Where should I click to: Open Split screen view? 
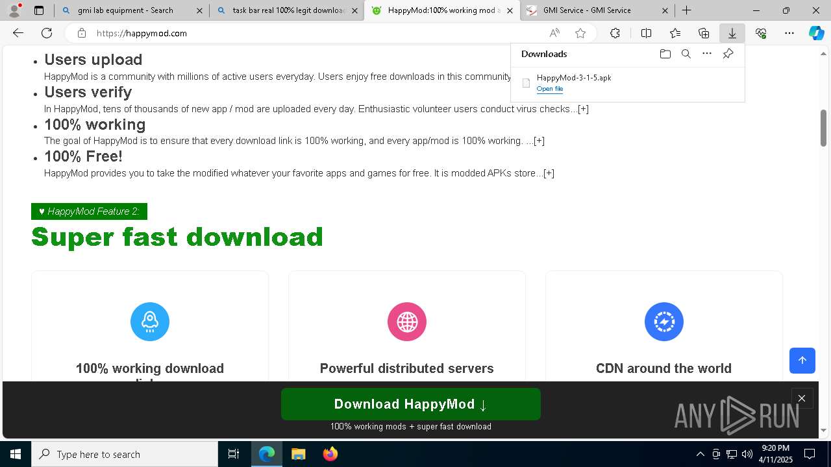pos(646,33)
